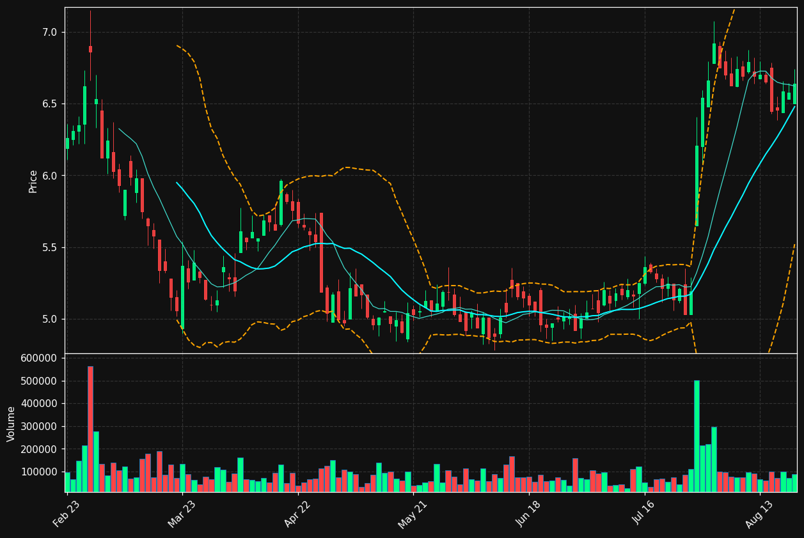
Task: Click the 6.0 price tick label
Action: [51, 176]
